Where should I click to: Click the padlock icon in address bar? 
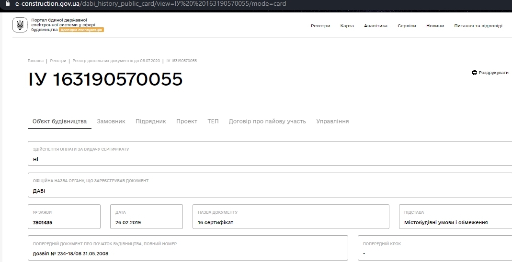(x=8, y=3)
